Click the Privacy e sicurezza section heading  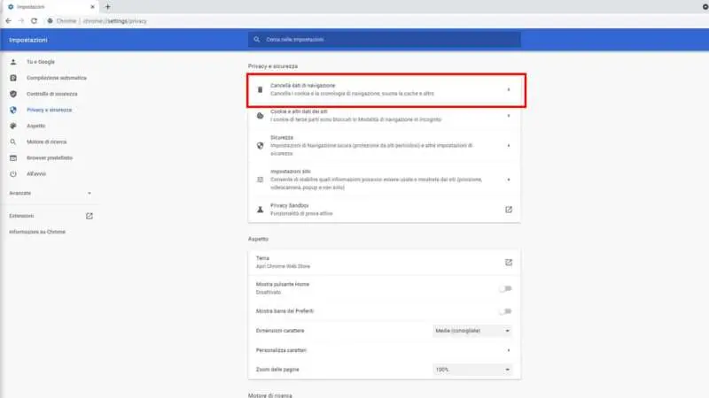click(x=273, y=65)
